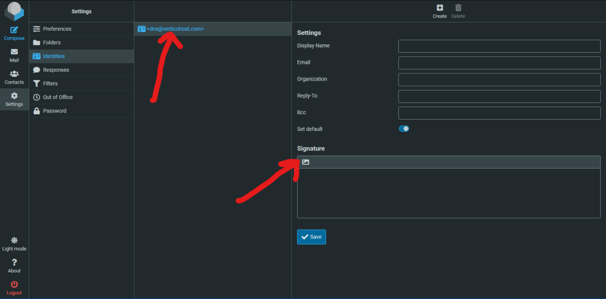Click the Compose pencil icon

tap(14, 30)
